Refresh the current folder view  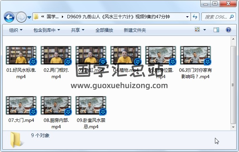click(x=195, y=17)
